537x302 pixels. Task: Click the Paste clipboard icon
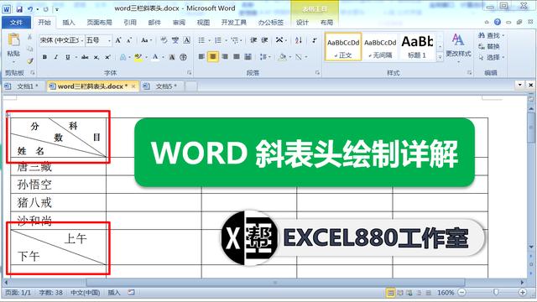coord(13,40)
